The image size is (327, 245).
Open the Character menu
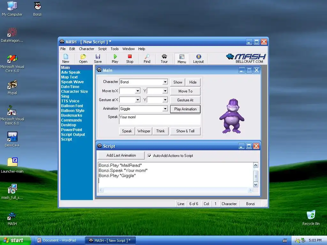coord(87,49)
